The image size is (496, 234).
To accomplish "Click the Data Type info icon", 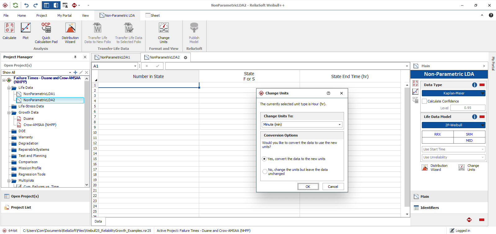I will pos(474,85).
